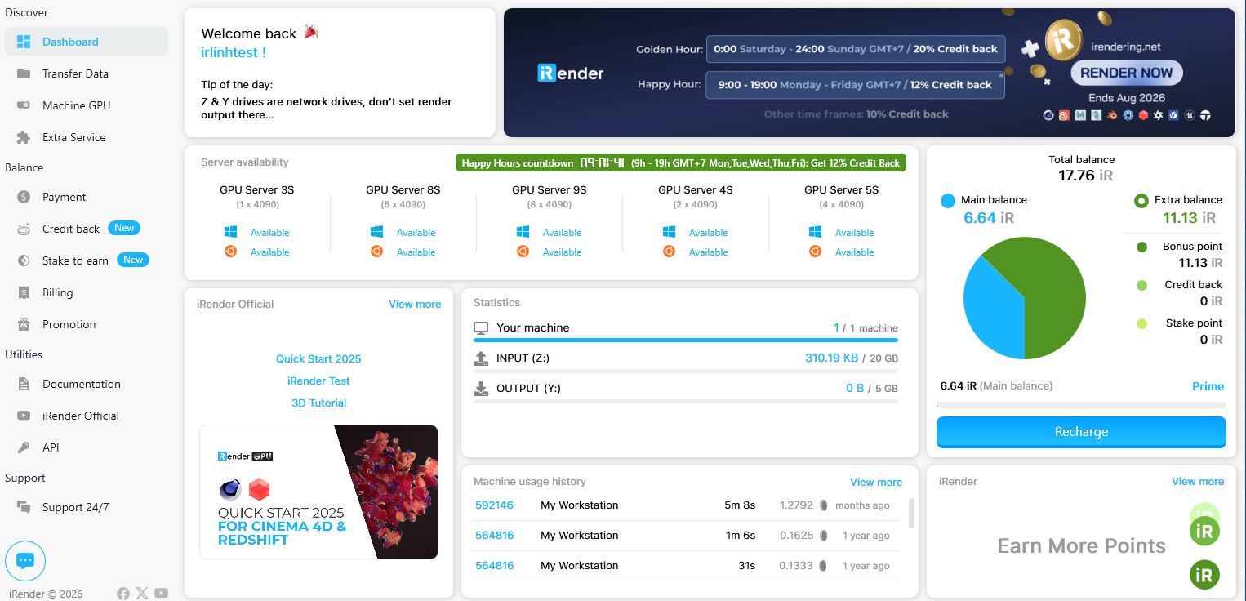Click the Credit back piggy bank icon
This screenshot has height=601, width=1246.
pos(24,229)
